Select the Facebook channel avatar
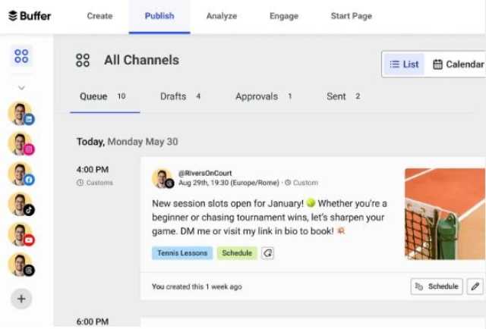Viewport: 486px width, 329px height. [x=21, y=174]
